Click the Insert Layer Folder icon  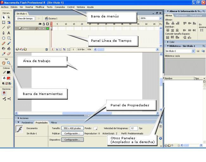tap(25, 49)
